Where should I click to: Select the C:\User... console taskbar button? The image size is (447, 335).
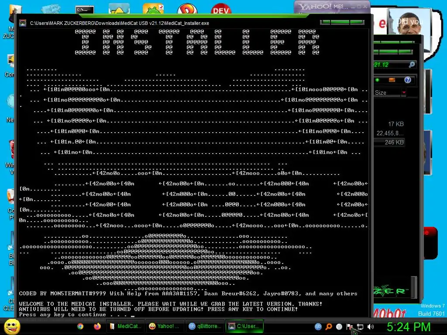pos(244,326)
